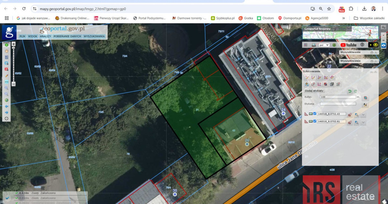Click the plus button on the zoom slider

[x=14, y=43]
